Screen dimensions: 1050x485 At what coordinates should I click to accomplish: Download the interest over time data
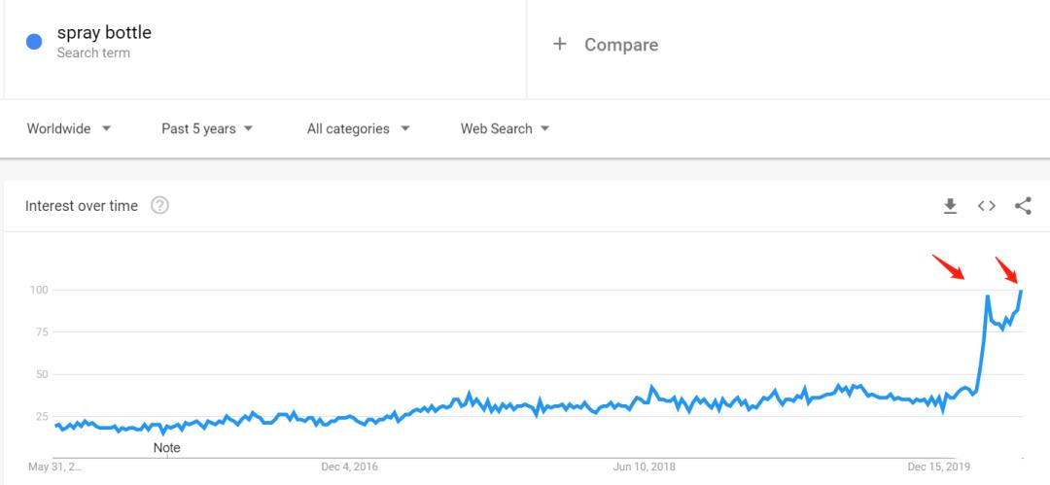pyautogui.click(x=950, y=205)
